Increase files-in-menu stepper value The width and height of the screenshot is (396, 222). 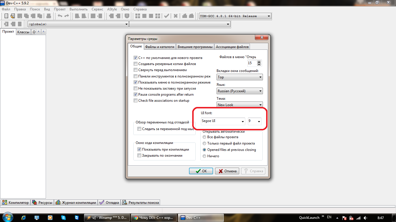tap(259, 62)
